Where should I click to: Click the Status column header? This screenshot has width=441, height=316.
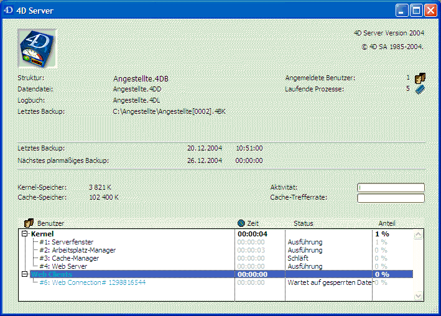[303, 223]
